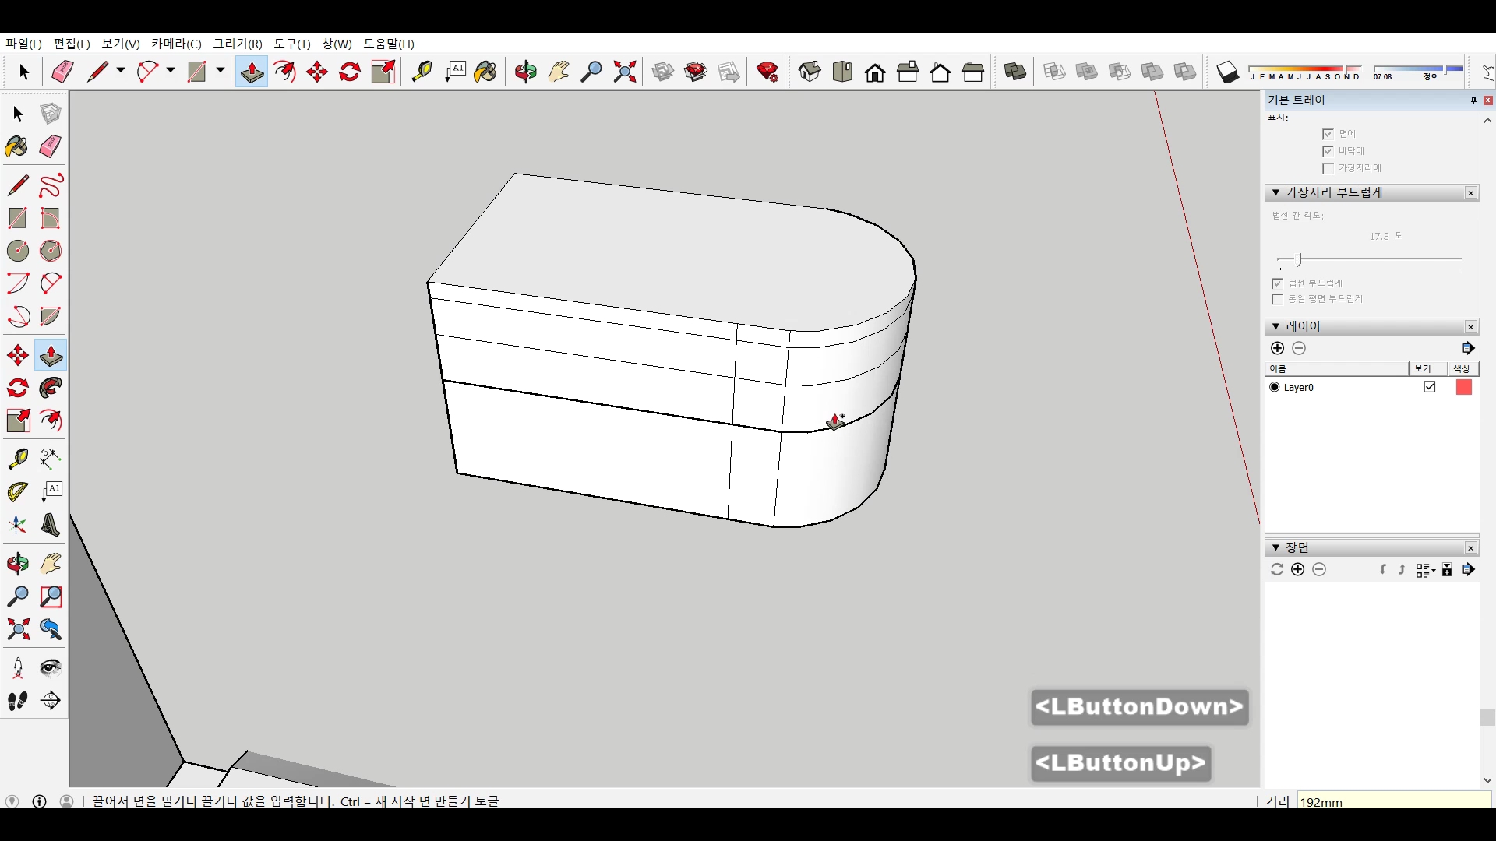
Task: Click the Zoom Extents icon in top toolbar
Action: [625, 72]
